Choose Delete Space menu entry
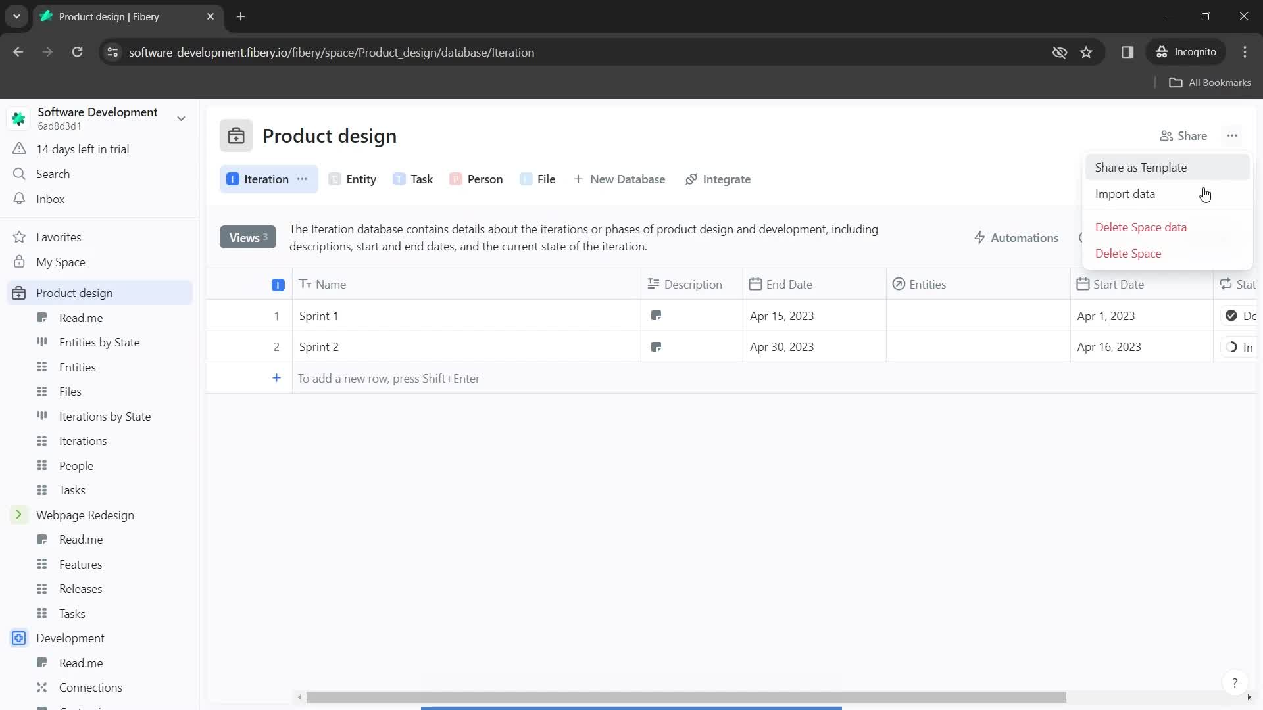Viewport: 1263px width, 710px height. [x=1167, y=254]
